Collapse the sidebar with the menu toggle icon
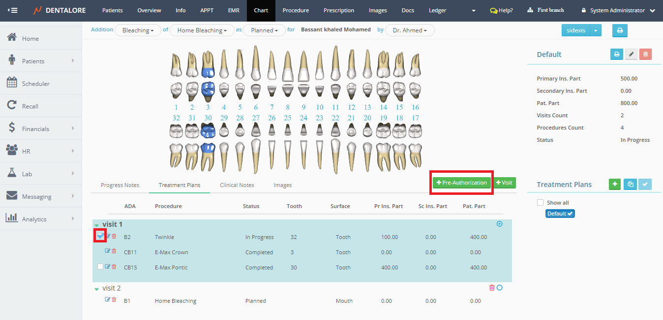 [12, 10]
